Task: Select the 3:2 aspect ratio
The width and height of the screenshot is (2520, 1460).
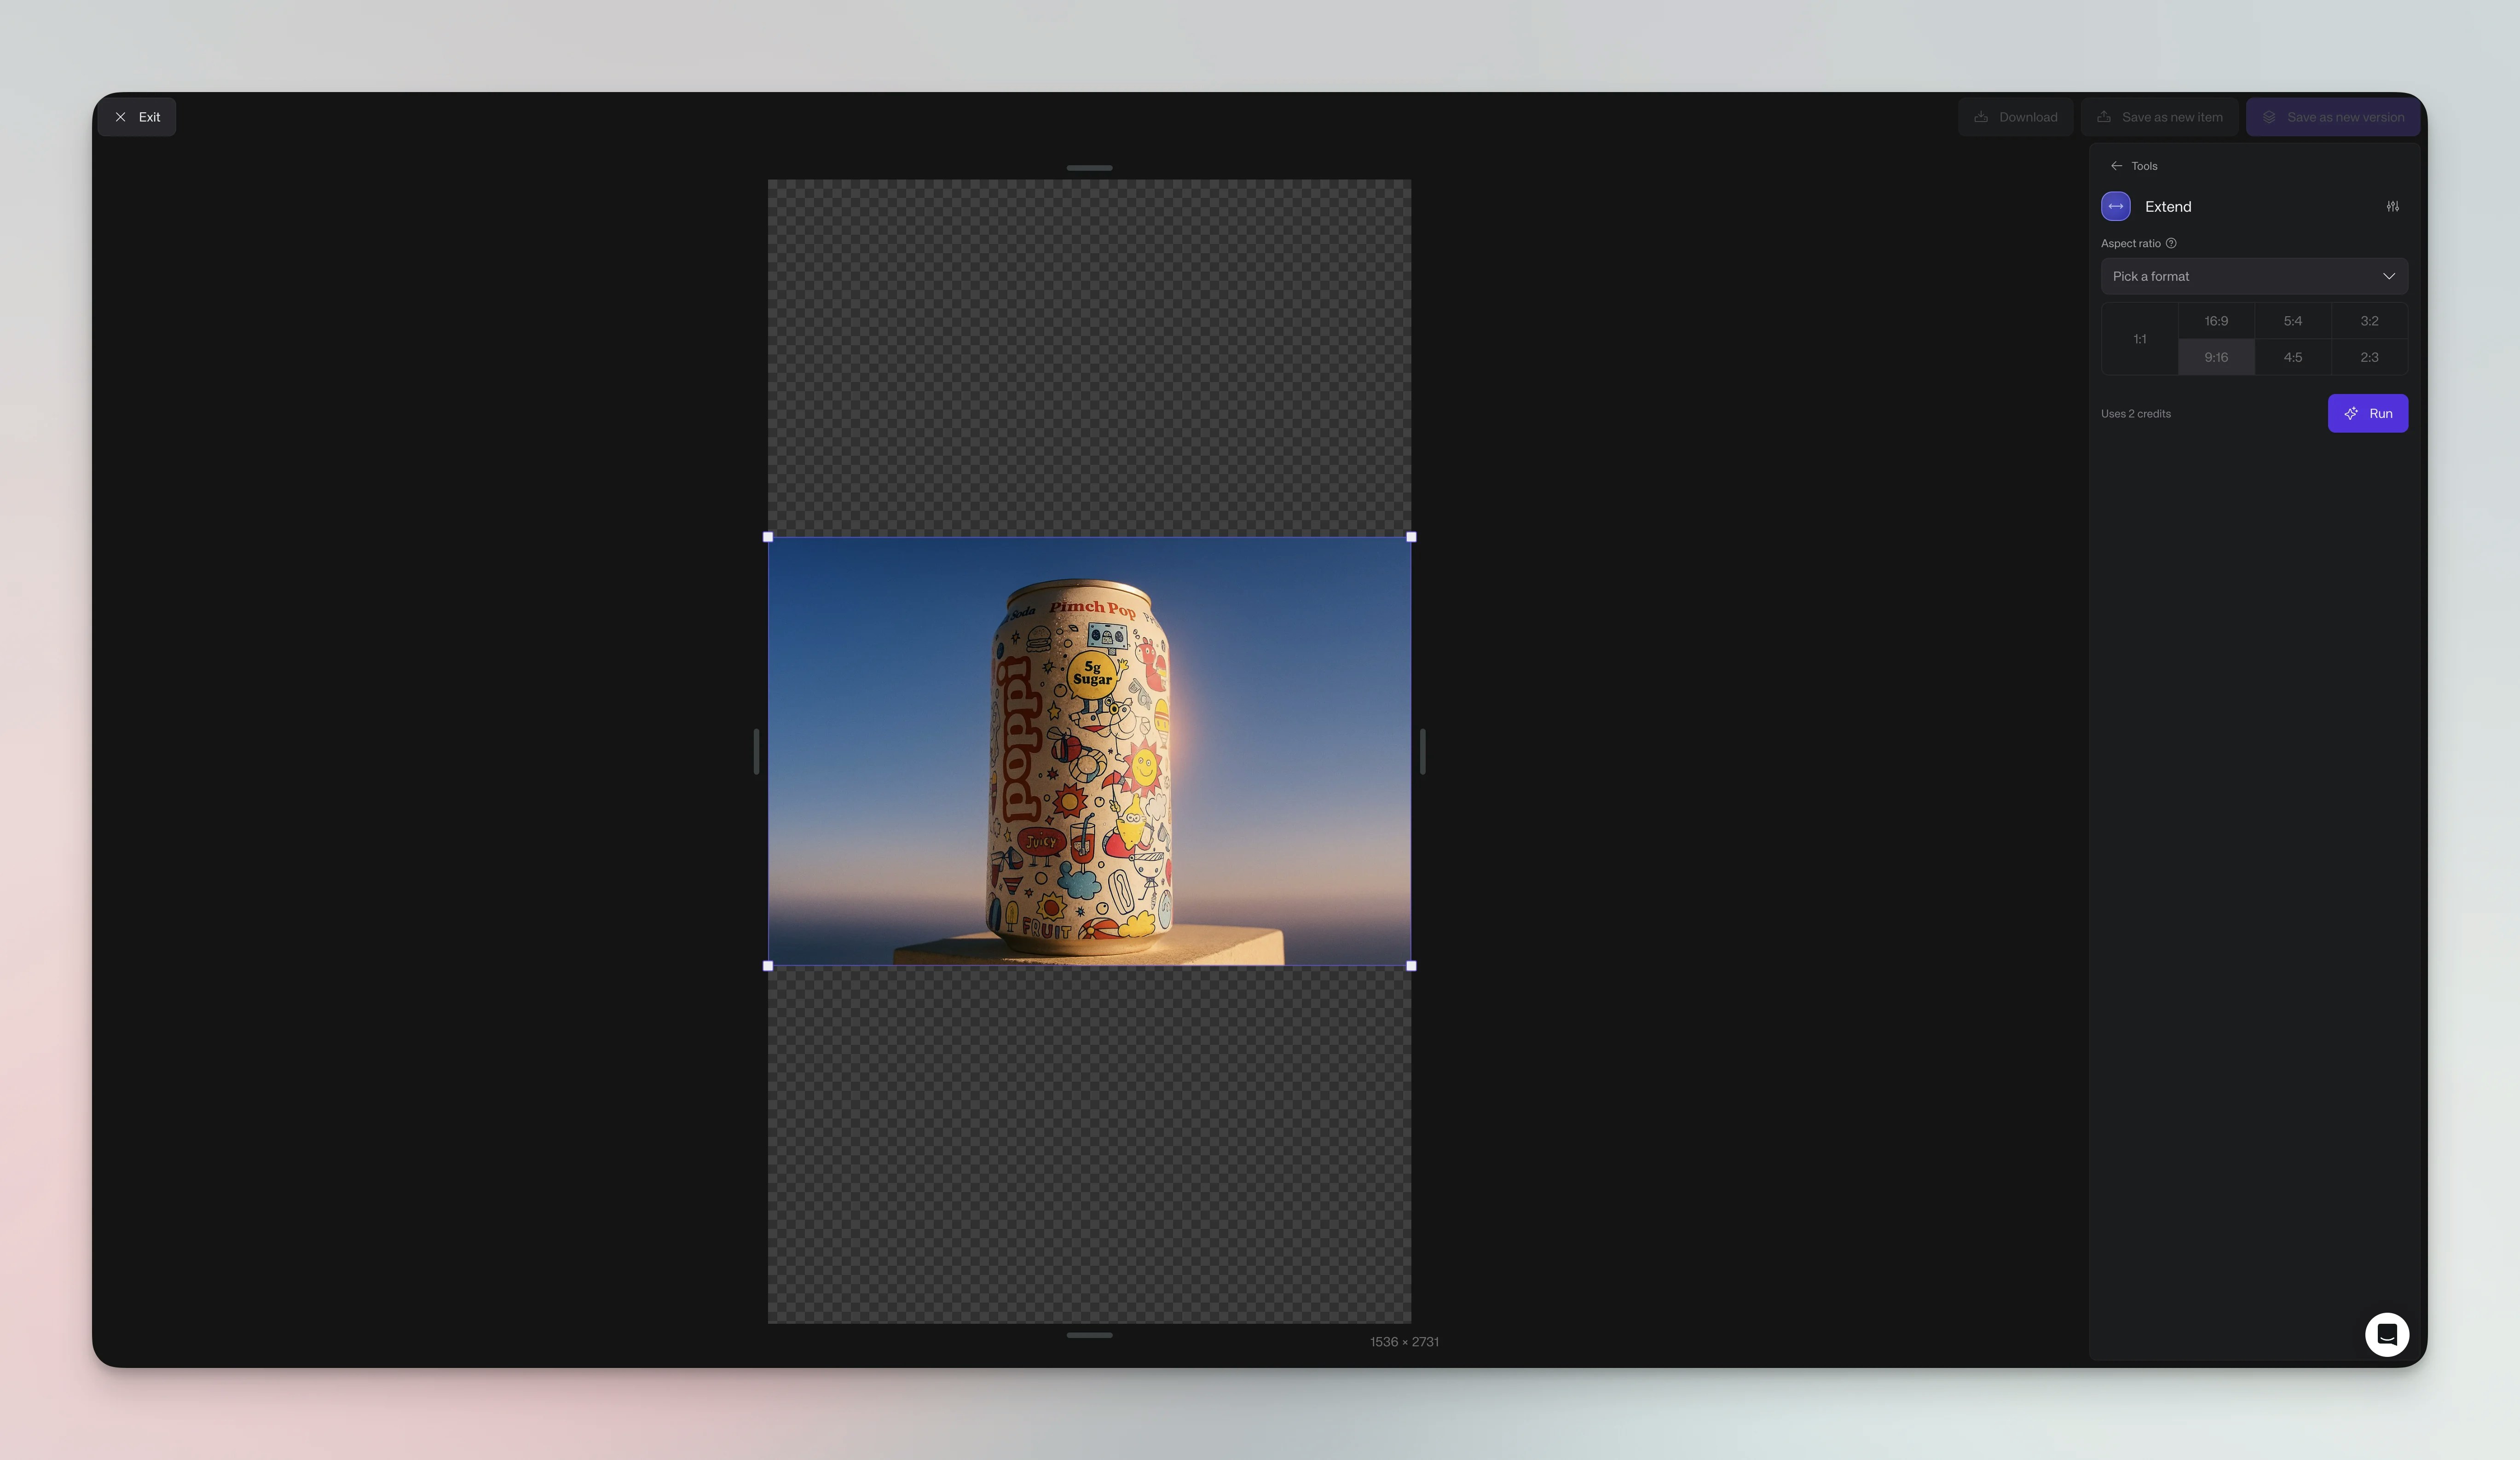Action: click(2369, 321)
